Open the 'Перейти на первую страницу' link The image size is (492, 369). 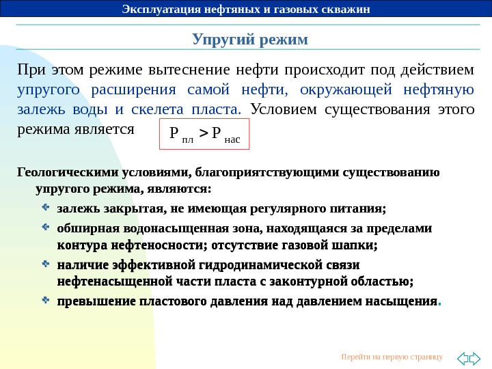(x=392, y=357)
